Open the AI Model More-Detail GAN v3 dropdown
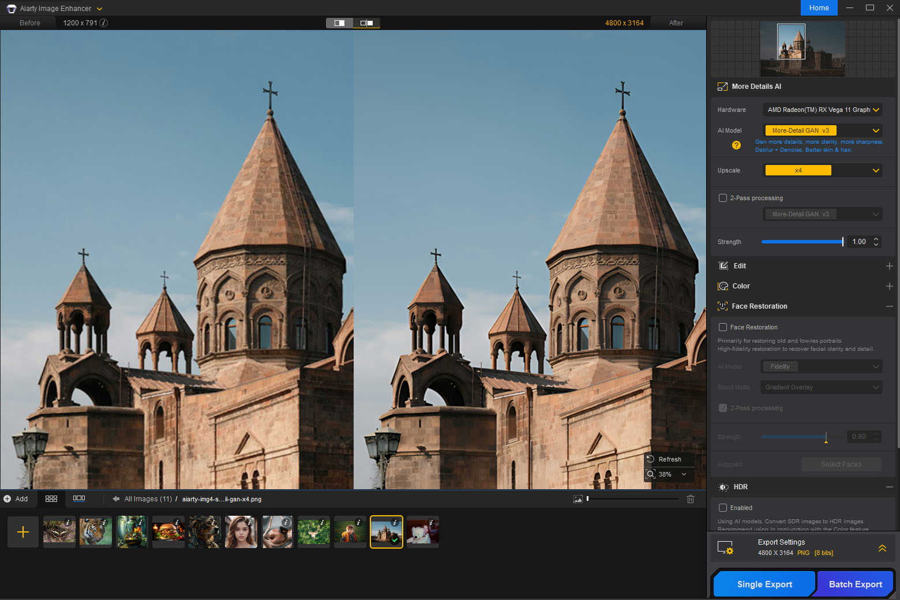The height and width of the screenshot is (600, 900). 823,130
